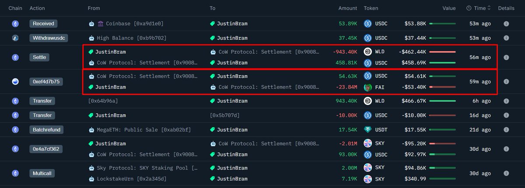Click the info icon for Batchrefund row
Image resolution: width=525 pixels, height=188 pixels.
coord(506,130)
